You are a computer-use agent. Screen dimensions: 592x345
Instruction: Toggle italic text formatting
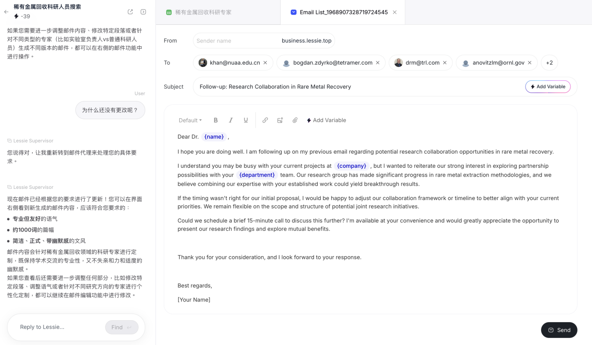coord(231,120)
